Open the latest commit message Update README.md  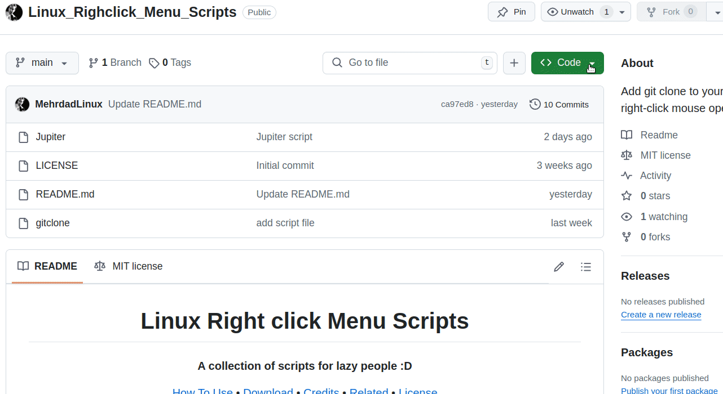[155, 104]
